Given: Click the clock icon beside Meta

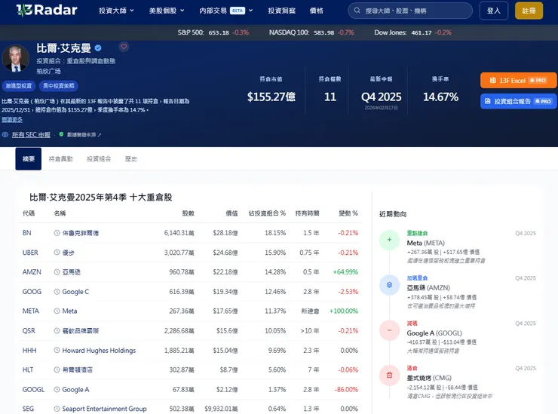Looking at the screenshot, I should (57, 311).
